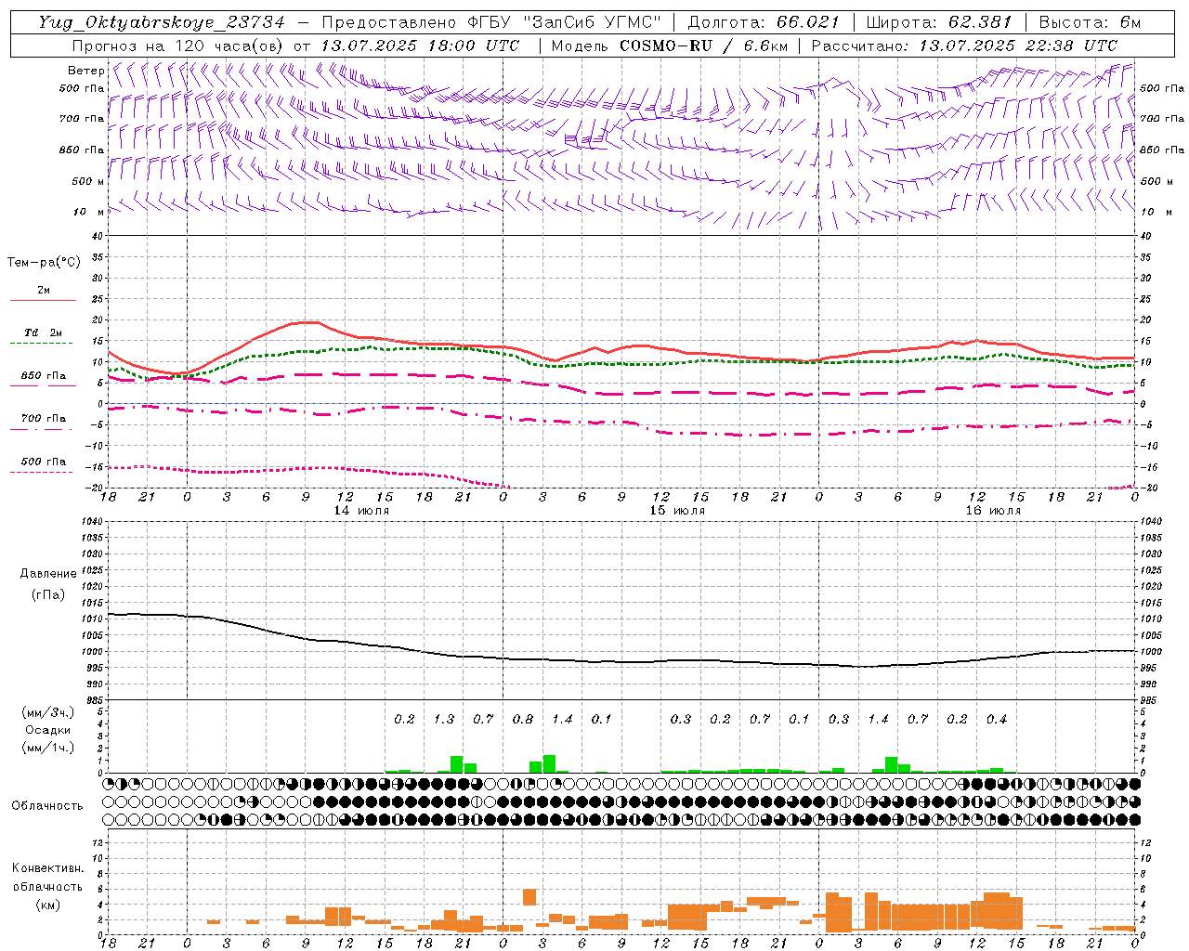Click the latitude value Широта: 62.381
This screenshot has width=1189, height=951.
point(938,22)
